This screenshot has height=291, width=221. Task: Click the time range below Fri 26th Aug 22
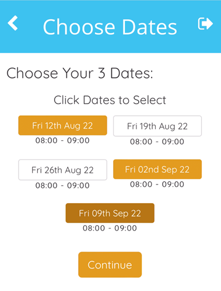click(x=62, y=186)
